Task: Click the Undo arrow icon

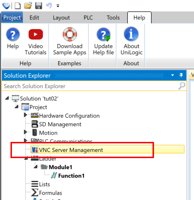Action: click(x=49, y=6)
